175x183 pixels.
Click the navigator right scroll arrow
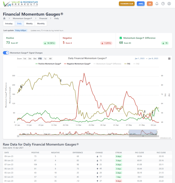[x=158, y=136]
